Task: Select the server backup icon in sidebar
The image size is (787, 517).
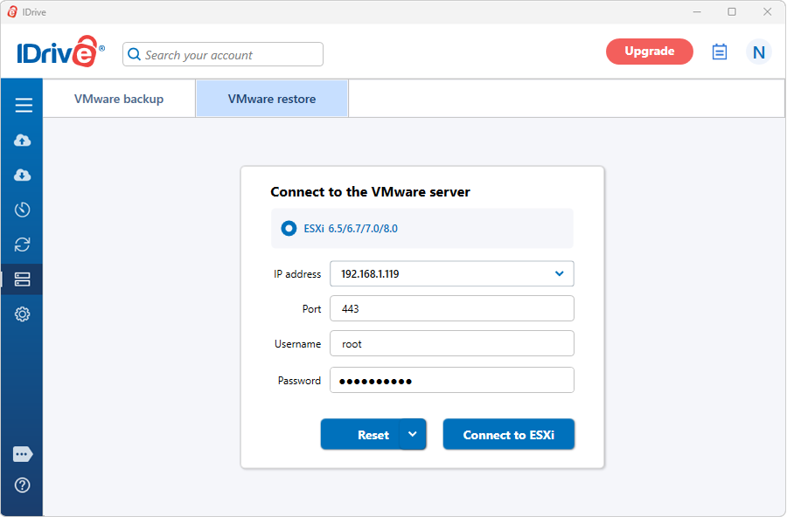Action: (22, 279)
